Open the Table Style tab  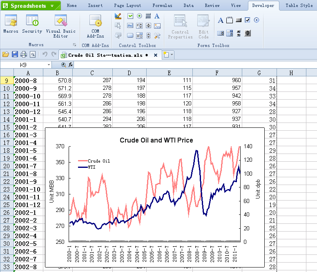pos(299,5)
